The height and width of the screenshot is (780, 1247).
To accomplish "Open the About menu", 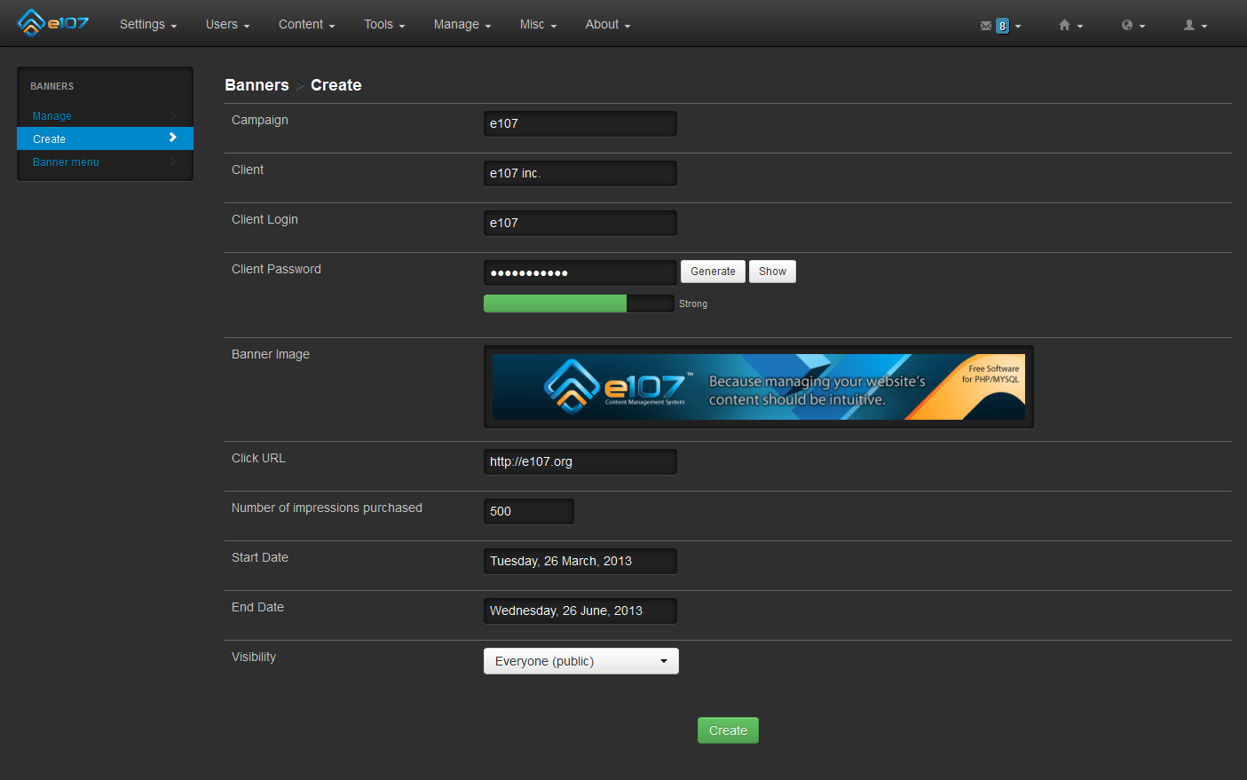I will point(607,25).
